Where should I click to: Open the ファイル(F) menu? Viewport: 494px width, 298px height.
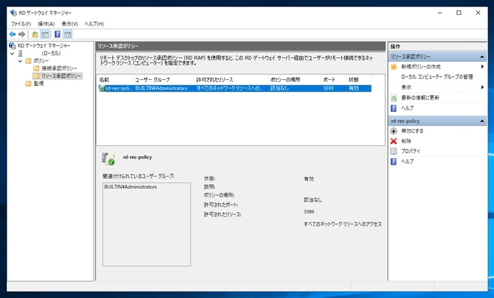pos(21,24)
